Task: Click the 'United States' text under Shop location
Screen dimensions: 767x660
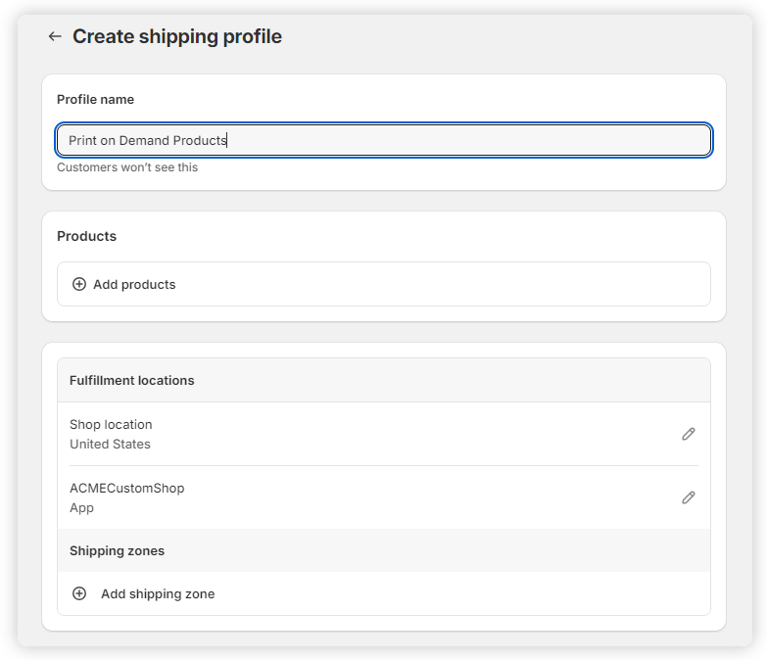Action: tap(110, 444)
